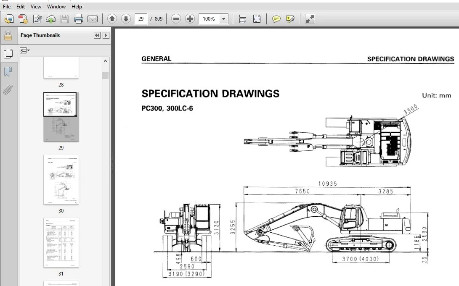Click the 3190 (3290) dimension value
This screenshot has height=286, width=459.
pos(186,274)
